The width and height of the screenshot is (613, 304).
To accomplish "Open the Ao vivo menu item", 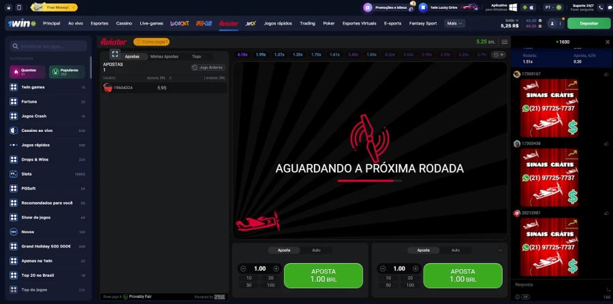I will coord(76,23).
